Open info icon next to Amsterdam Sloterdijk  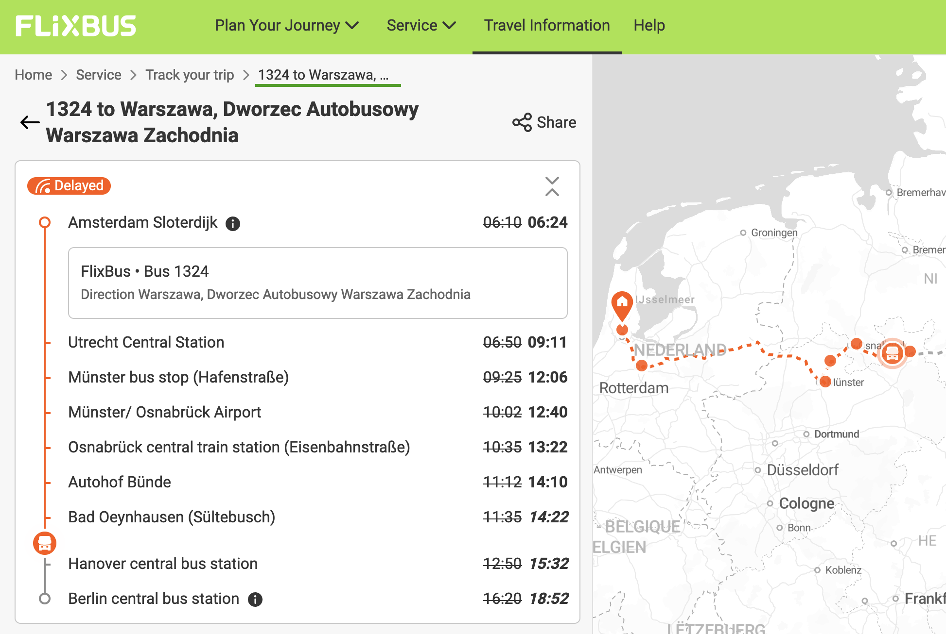pos(233,223)
